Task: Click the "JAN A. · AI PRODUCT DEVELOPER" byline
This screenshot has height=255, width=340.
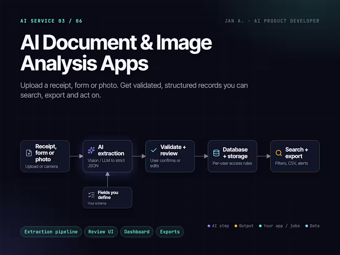Action: pyautogui.click(x=272, y=21)
